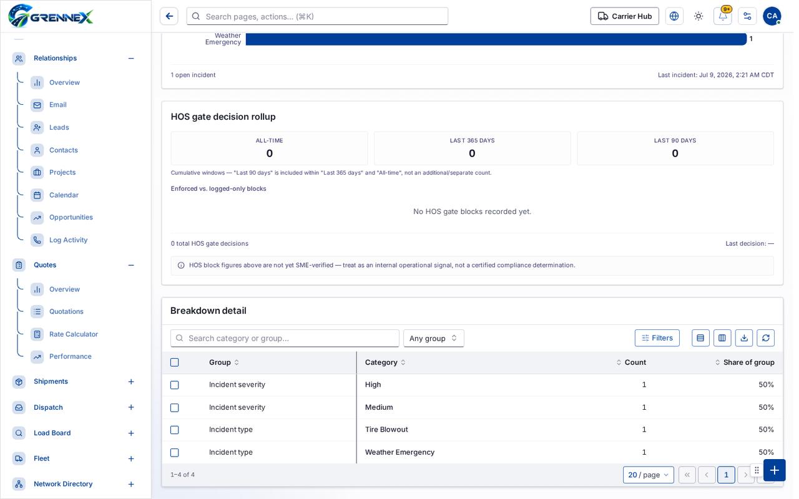Open the 20 / page size dropdown

click(649, 475)
